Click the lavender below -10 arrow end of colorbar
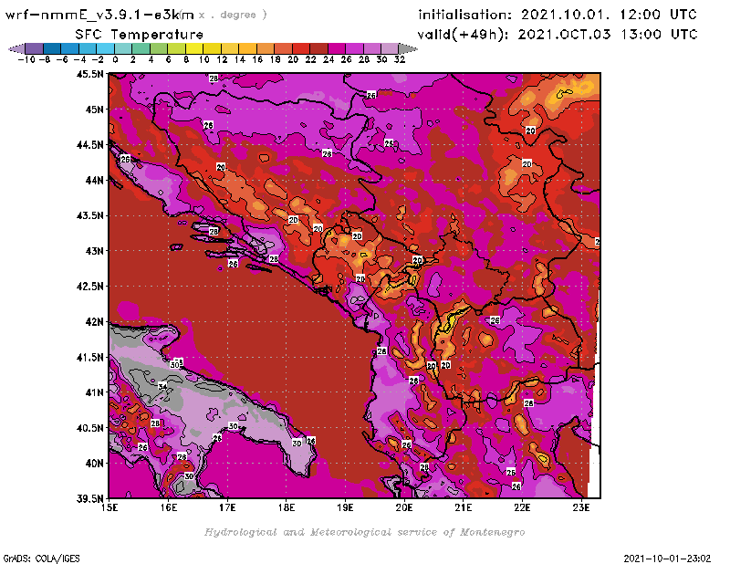Image resolution: width=730 pixels, height=564 pixels. coord(17,48)
